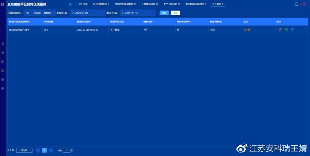Open the start date picker 2020-07-06
This screenshot has height=156, width=310.
[x=88, y=13]
